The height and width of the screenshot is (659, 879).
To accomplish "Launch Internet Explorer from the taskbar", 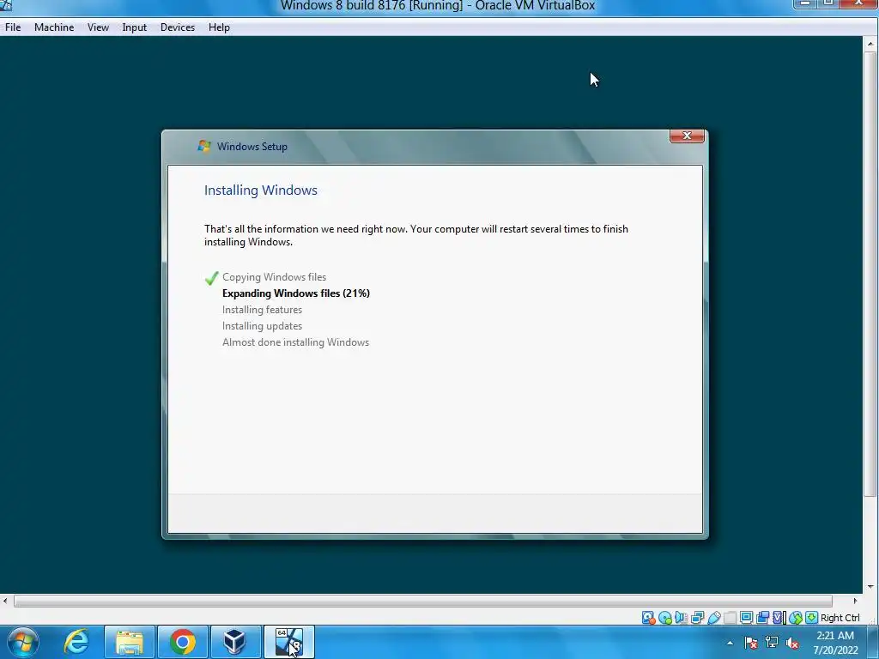I will (76, 642).
